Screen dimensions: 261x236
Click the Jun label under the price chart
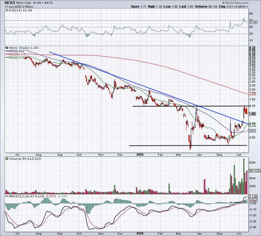[x=239, y=155]
